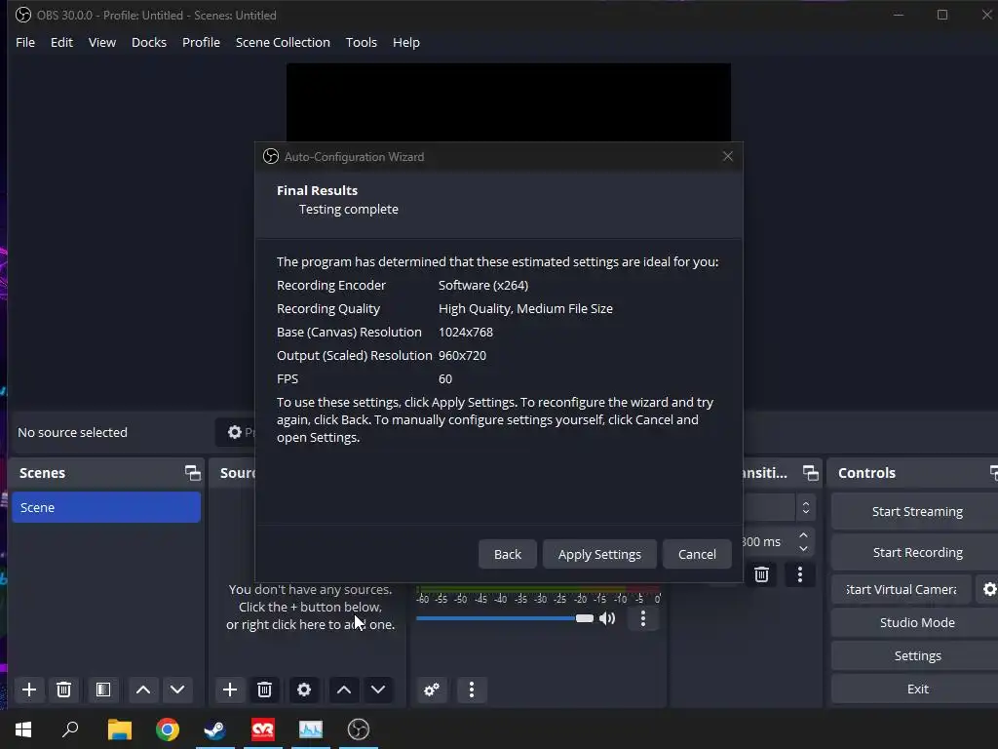This screenshot has height=749, width=998.
Task: Enable Studio Mode
Action: pos(916,622)
